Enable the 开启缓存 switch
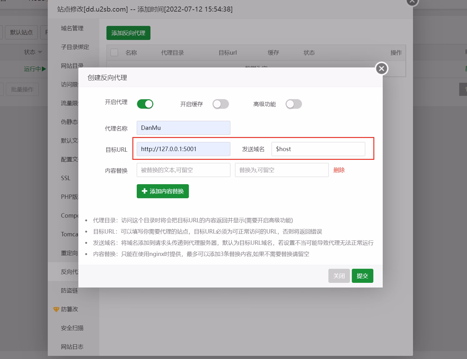The image size is (467, 359). coord(221,104)
